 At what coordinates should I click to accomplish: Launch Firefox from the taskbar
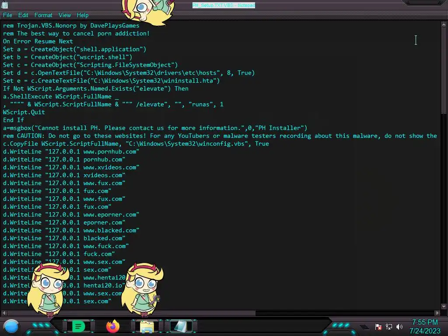pyautogui.click(x=113, y=326)
